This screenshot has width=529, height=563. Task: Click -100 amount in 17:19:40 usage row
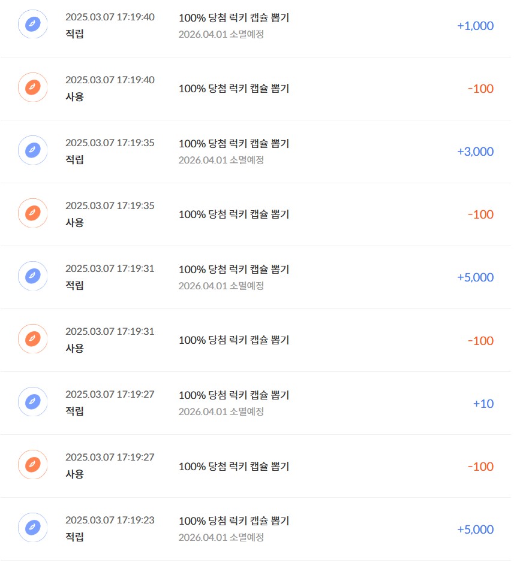pos(480,89)
